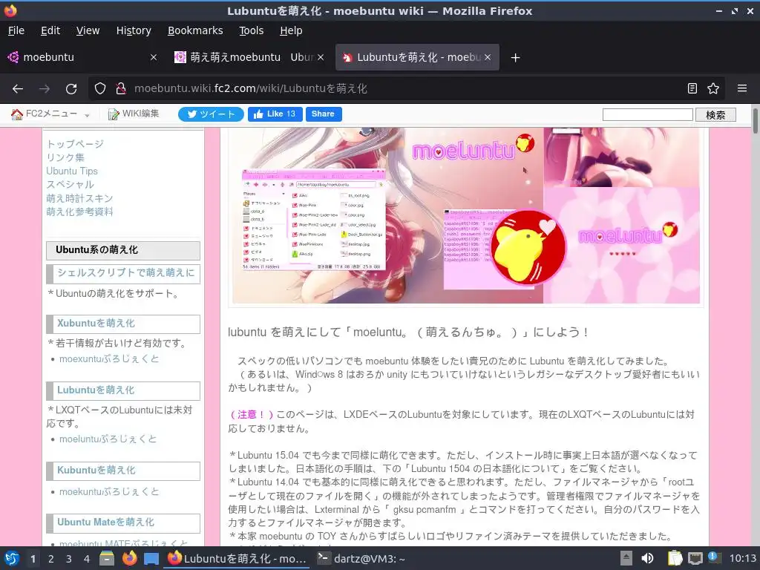The height and width of the screenshot is (570, 760).
Task: Switch to workspace 4
Action: pos(86,559)
